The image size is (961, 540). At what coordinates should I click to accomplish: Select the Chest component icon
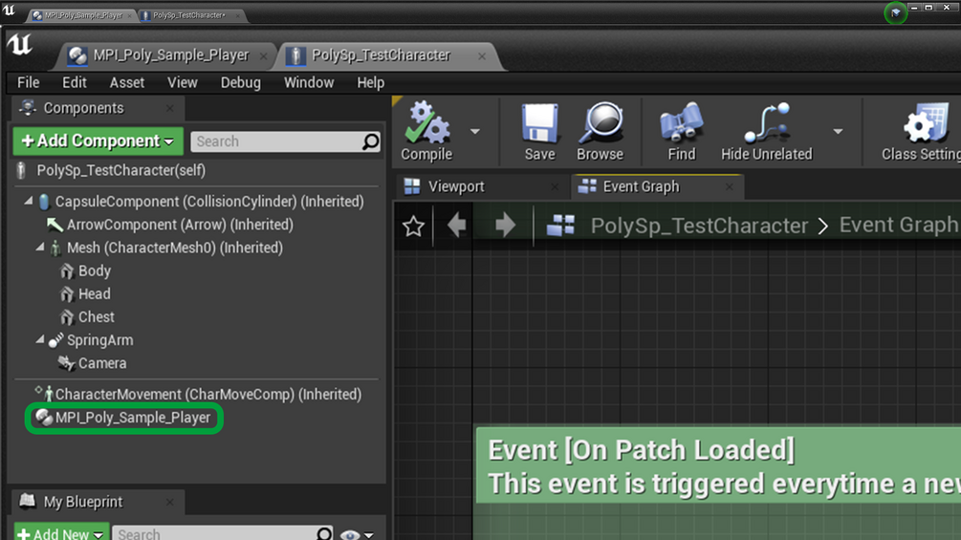(67, 317)
